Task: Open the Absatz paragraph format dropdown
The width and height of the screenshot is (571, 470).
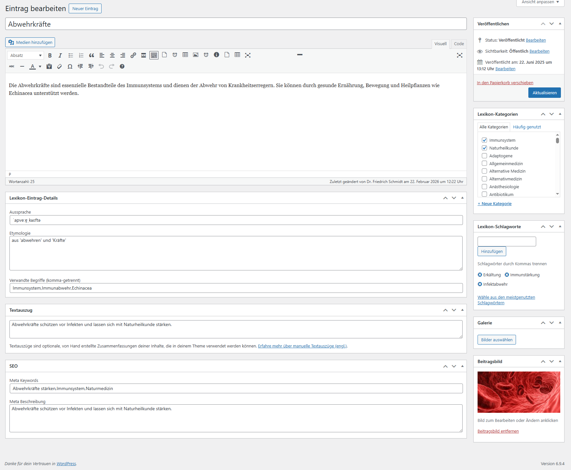Action: click(25, 55)
